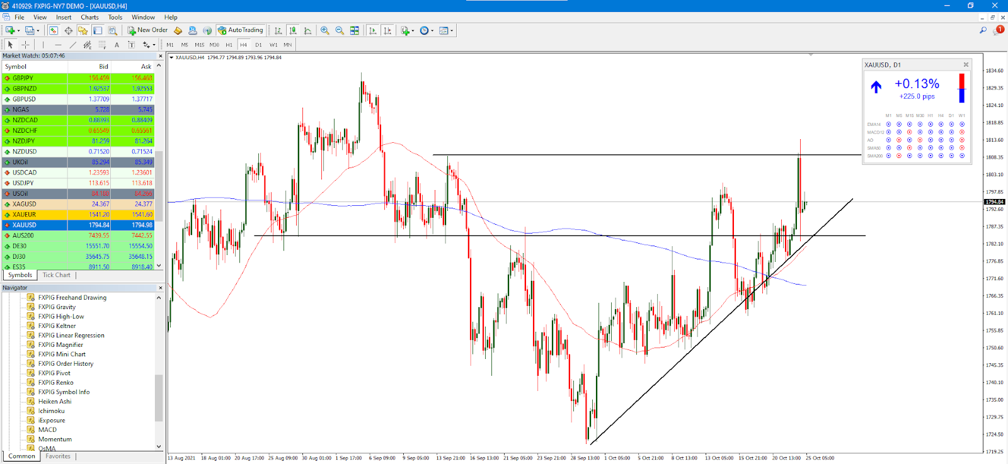1008x464 pixels.
Task: Select Ichimoku indicator in Navigator
Action: (x=51, y=410)
